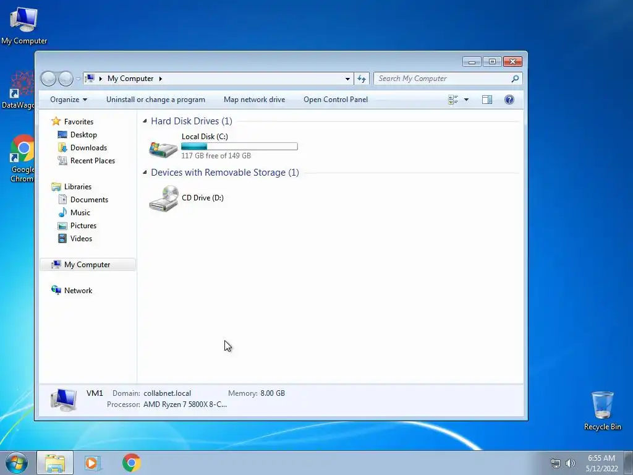This screenshot has height=475, width=633.
Task: Click the search magnifier icon
Action: pyautogui.click(x=515, y=79)
